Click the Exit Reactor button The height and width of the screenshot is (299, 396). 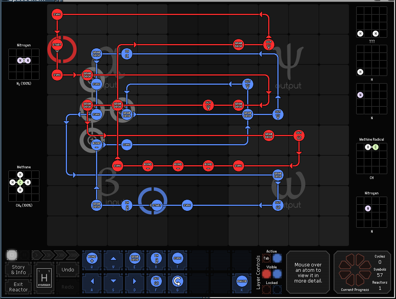18,287
